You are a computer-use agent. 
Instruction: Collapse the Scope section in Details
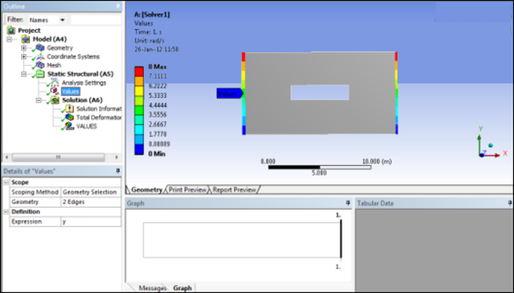pyautogui.click(x=6, y=183)
